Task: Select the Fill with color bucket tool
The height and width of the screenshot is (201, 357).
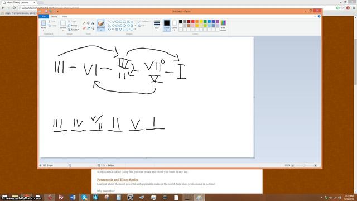Action: [88, 23]
